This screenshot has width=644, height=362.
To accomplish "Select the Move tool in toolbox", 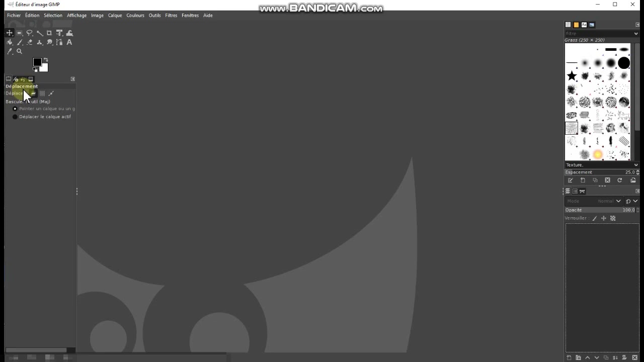I will pos(10,33).
